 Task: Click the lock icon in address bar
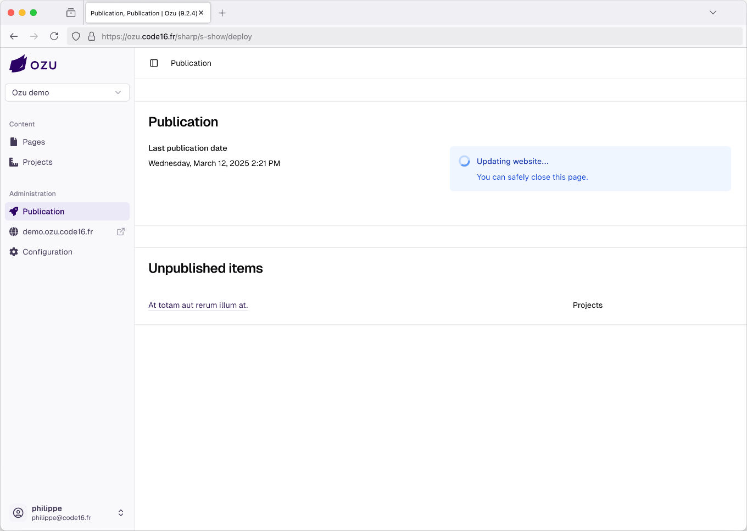pos(91,36)
